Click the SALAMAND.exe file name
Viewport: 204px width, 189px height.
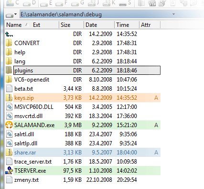tap(34, 125)
